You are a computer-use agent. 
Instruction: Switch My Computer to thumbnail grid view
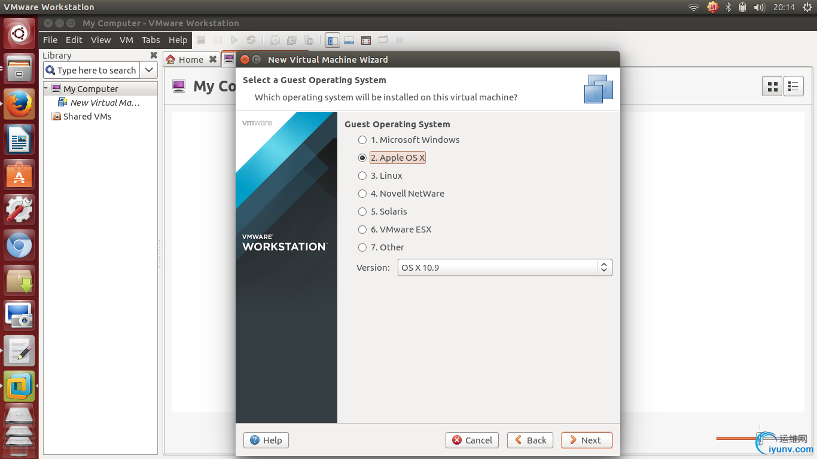[x=772, y=86]
